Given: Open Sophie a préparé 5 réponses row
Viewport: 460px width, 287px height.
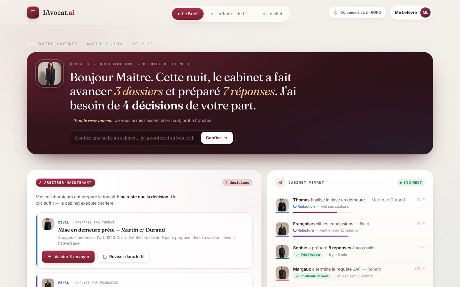Looking at the screenshot, I should pos(350,251).
